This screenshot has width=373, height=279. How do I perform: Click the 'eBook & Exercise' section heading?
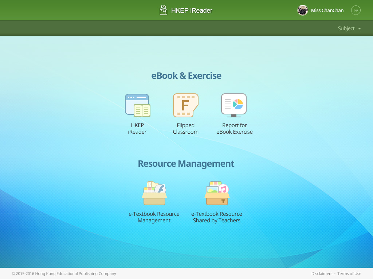pos(186,76)
